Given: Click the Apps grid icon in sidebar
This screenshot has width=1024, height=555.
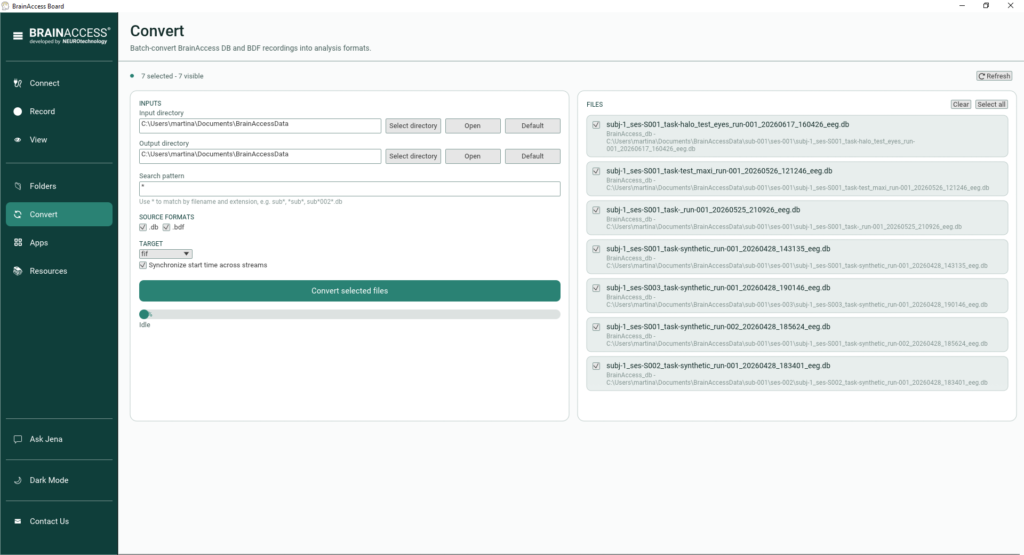Looking at the screenshot, I should [x=18, y=243].
